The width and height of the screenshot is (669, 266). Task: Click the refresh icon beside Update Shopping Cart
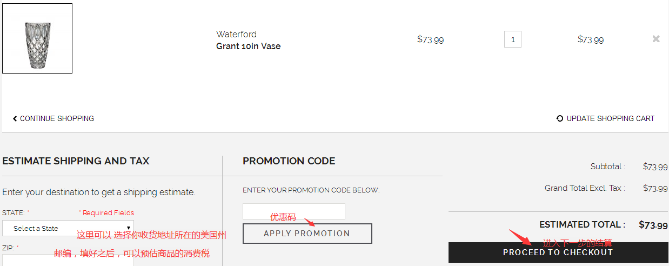(560, 118)
